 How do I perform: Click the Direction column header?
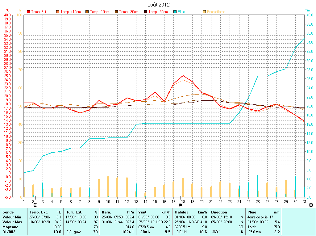coord(219,212)
